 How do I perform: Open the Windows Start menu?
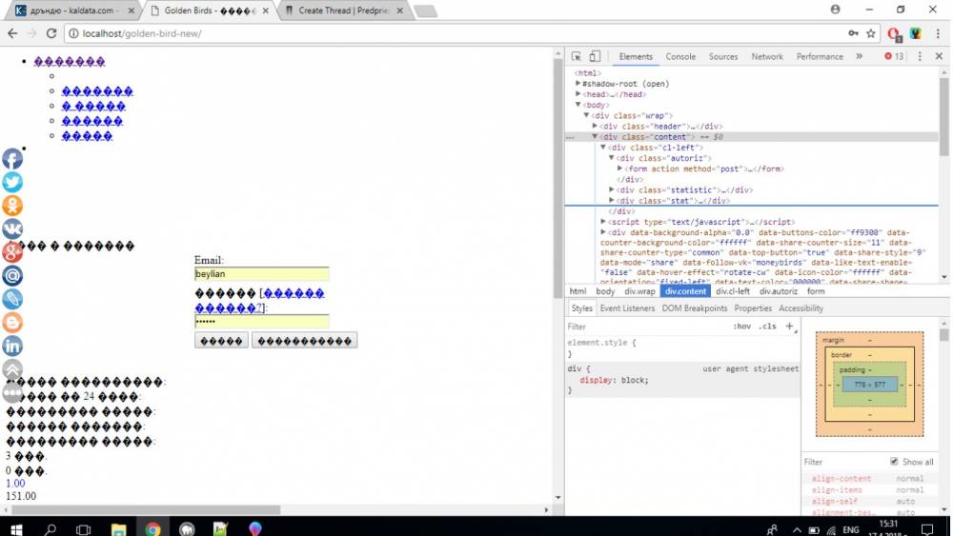[x=16, y=529]
